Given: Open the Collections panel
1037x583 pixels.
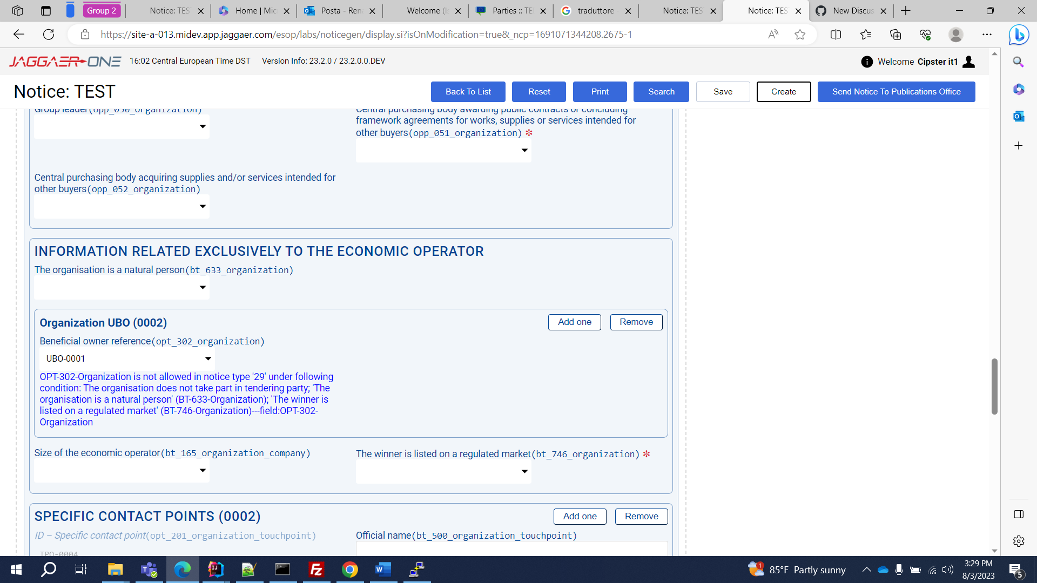Looking at the screenshot, I should [895, 34].
